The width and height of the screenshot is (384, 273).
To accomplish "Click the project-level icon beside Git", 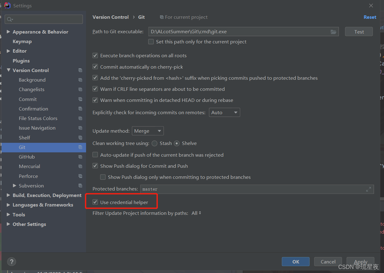I will click(x=80, y=147).
